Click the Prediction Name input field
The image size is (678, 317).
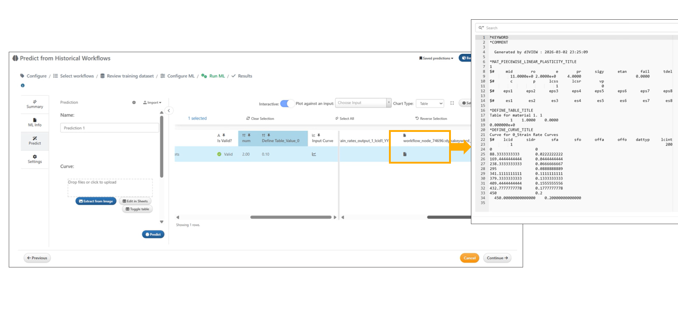click(x=109, y=128)
